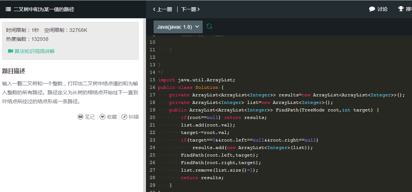Click the video camera icon beside 算法知识视频讲解
This screenshot has height=192, width=412.
10,51
